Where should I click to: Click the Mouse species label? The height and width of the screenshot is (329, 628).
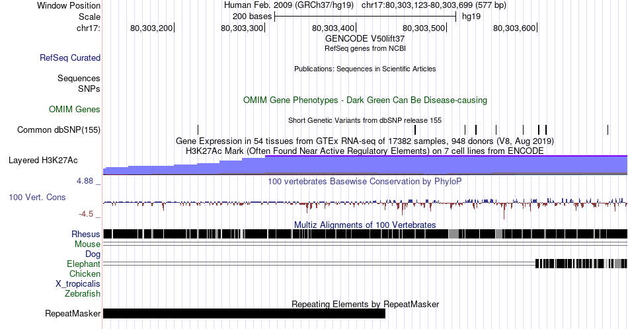pyautogui.click(x=87, y=244)
